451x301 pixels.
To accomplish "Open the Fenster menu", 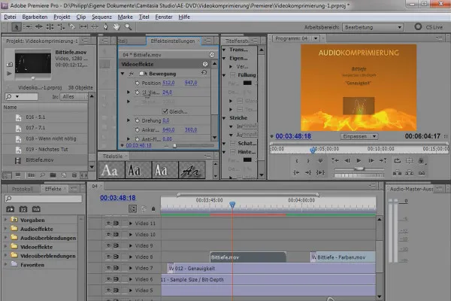I will point(164,17).
